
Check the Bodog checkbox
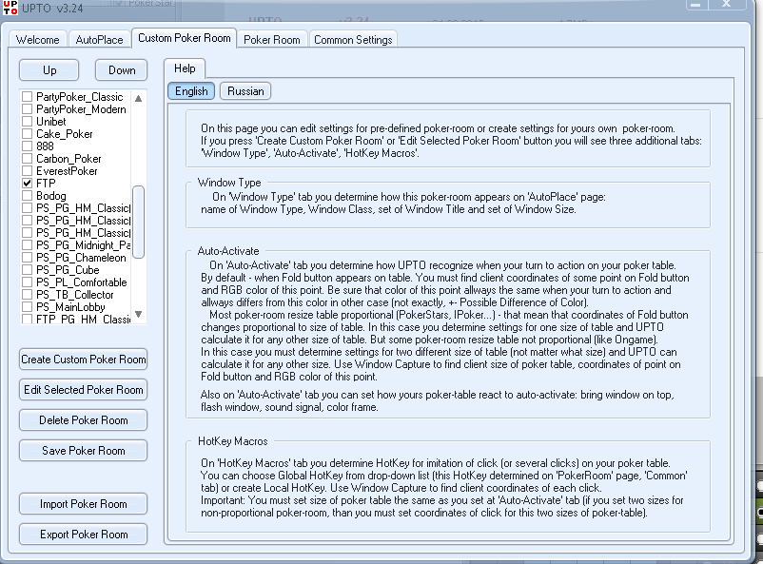pyautogui.click(x=28, y=196)
